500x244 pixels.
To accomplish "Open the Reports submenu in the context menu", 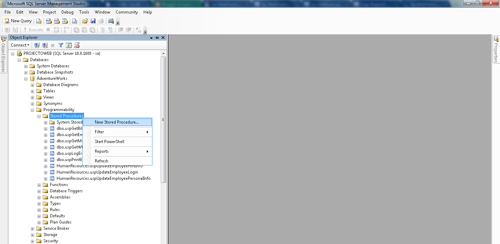I will click(117, 151).
